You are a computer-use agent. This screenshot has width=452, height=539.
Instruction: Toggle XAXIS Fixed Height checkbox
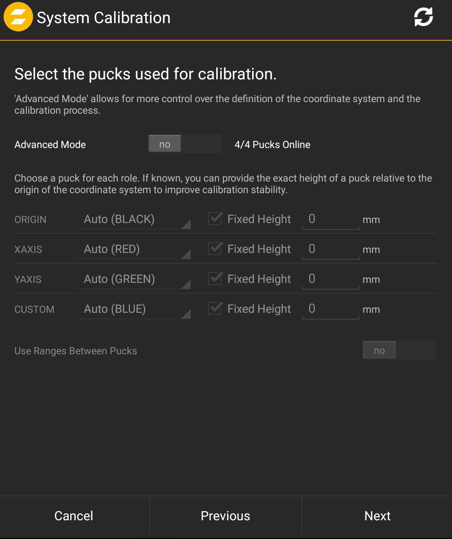(x=215, y=249)
